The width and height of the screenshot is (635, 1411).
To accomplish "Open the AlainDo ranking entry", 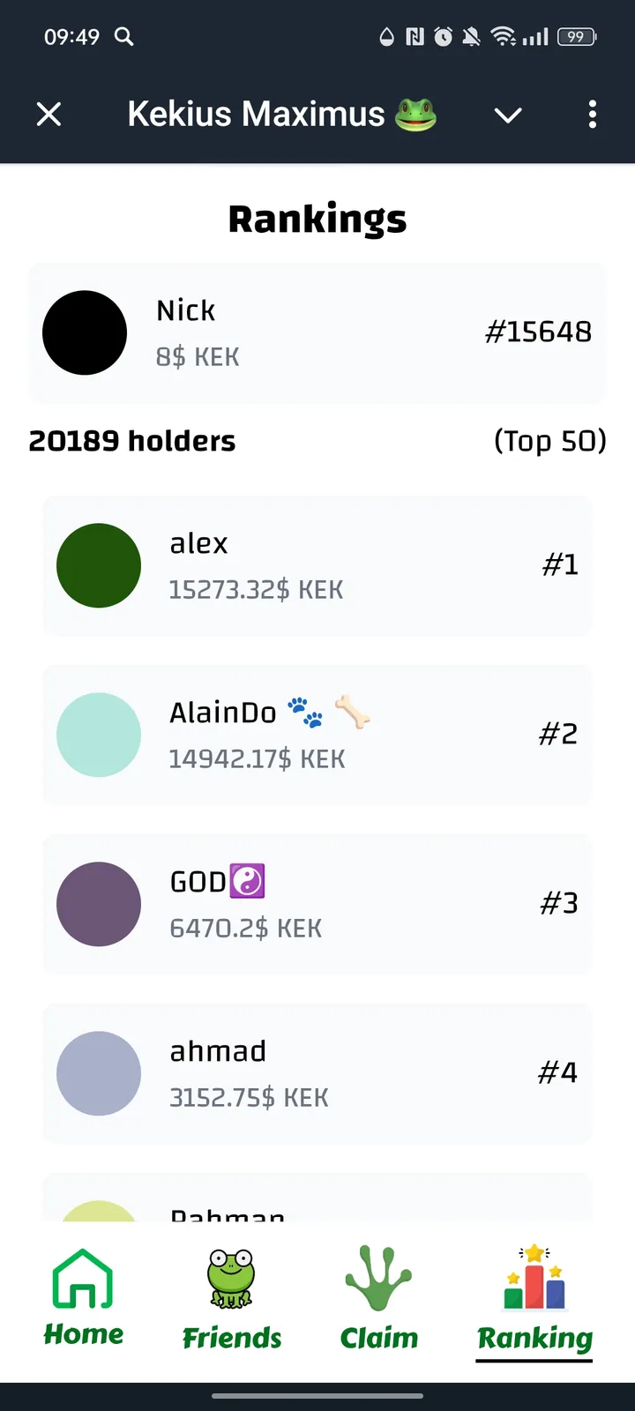I will point(317,735).
